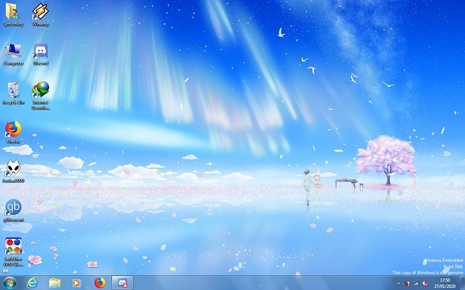Click the Show desktop button
Image resolution: width=465 pixels, height=290 pixels.
coord(462,283)
